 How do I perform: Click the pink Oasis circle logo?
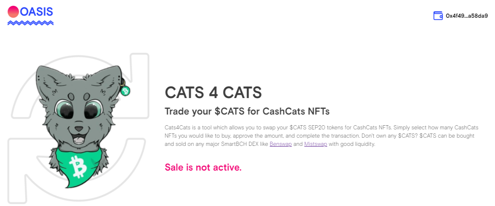(x=14, y=11)
